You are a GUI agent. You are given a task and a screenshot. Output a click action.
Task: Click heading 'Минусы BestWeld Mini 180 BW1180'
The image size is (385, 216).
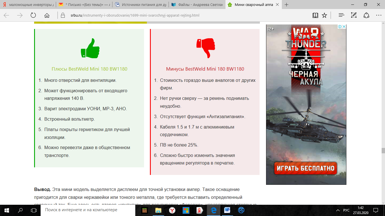point(205,69)
